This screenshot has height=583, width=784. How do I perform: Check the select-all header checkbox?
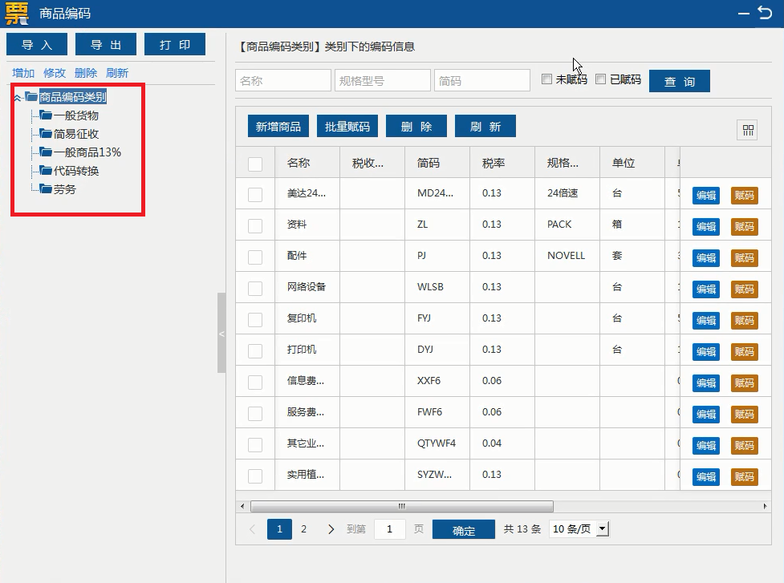pos(255,164)
